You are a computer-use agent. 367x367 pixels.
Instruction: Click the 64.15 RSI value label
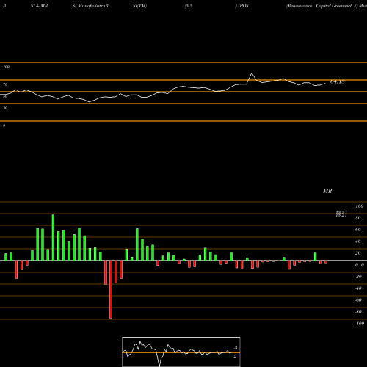click(338, 82)
